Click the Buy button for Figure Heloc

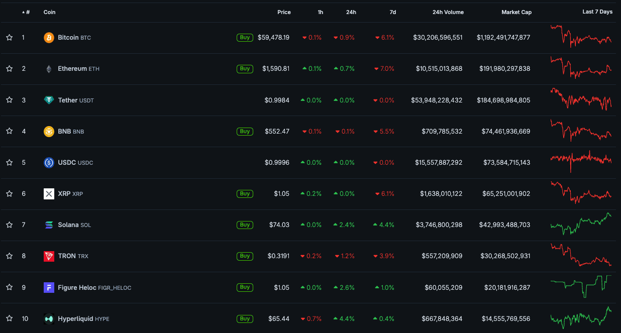pos(245,287)
